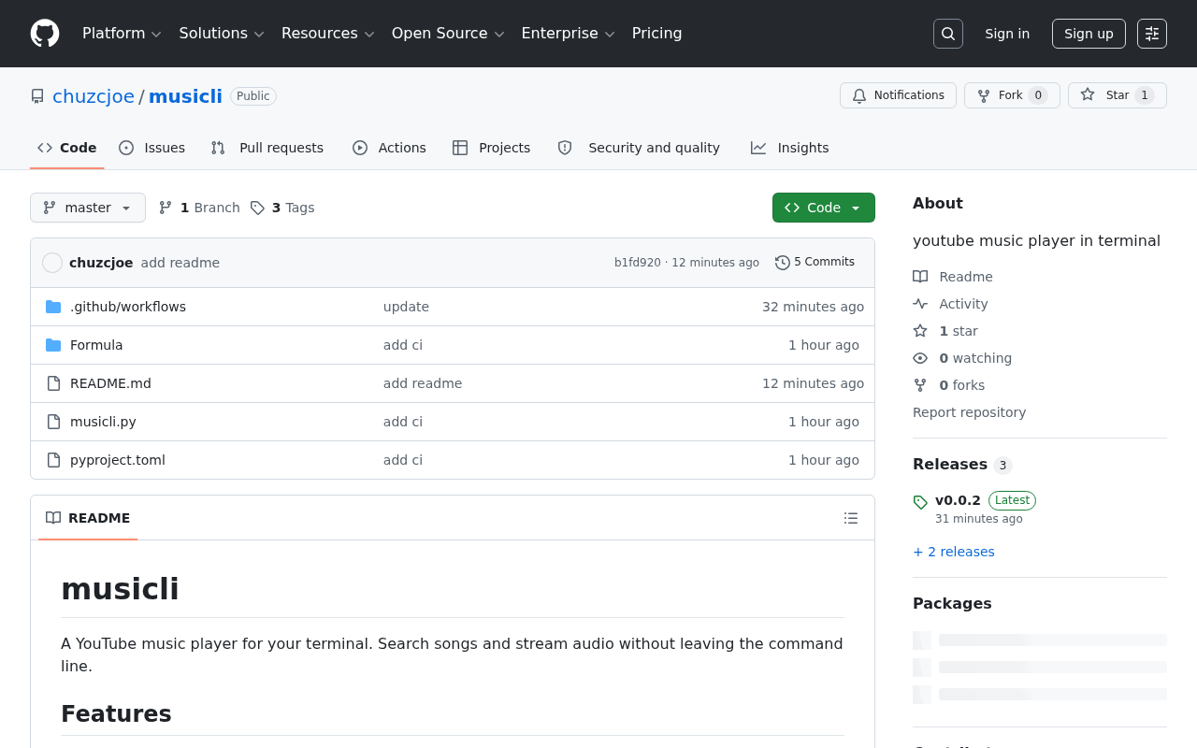Expand the Resources menu
The height and width of the screenshot is (748, 1197).
pos(328,34)
